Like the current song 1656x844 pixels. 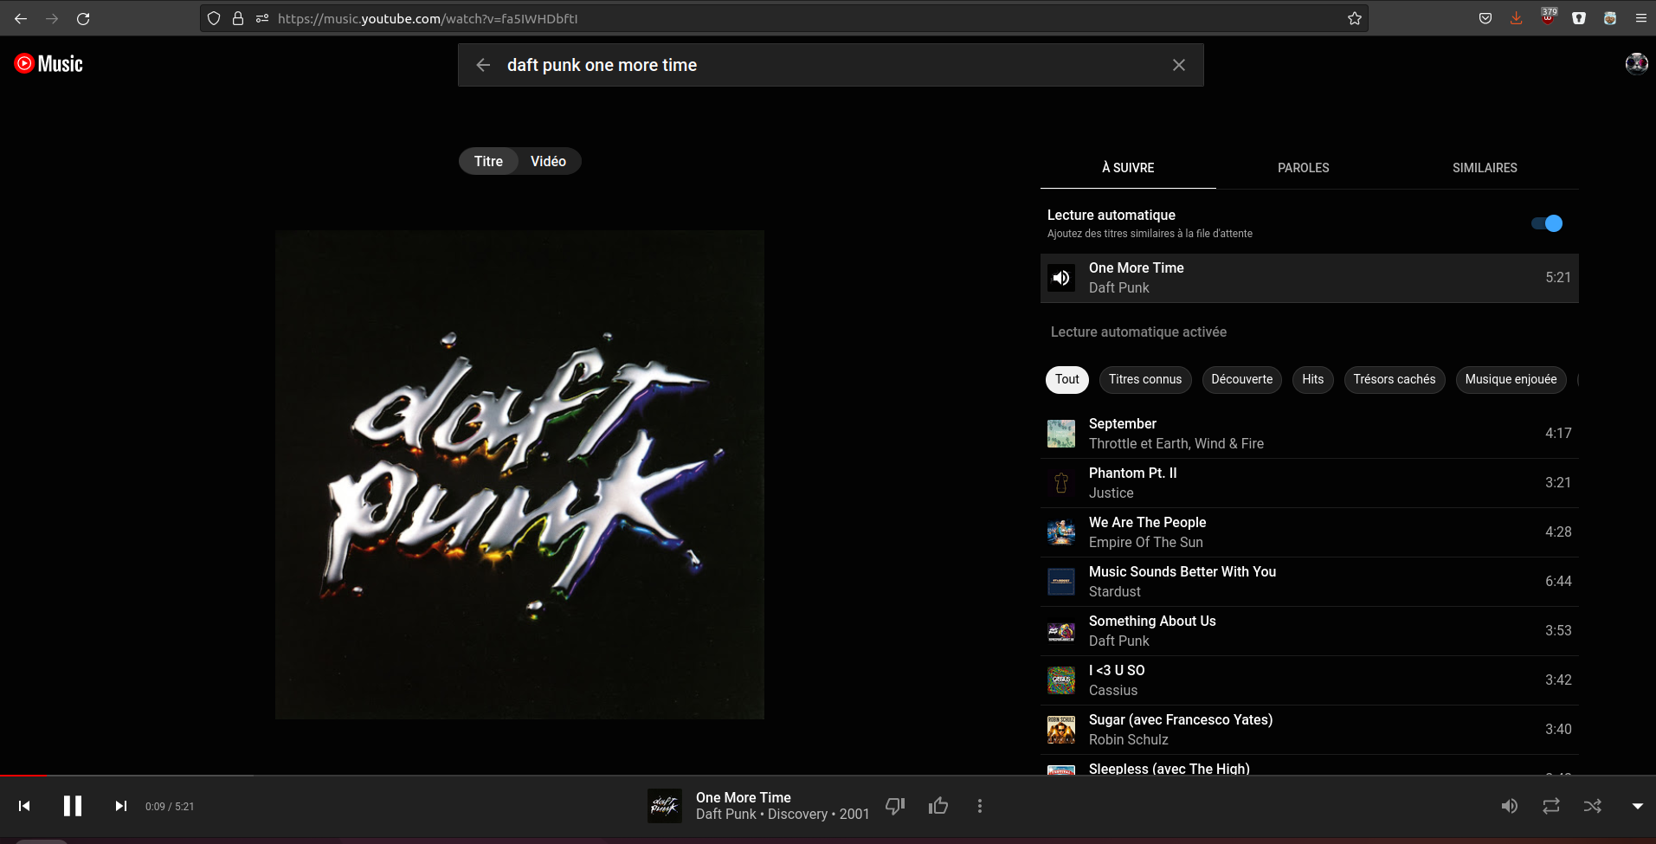point(938,806)
